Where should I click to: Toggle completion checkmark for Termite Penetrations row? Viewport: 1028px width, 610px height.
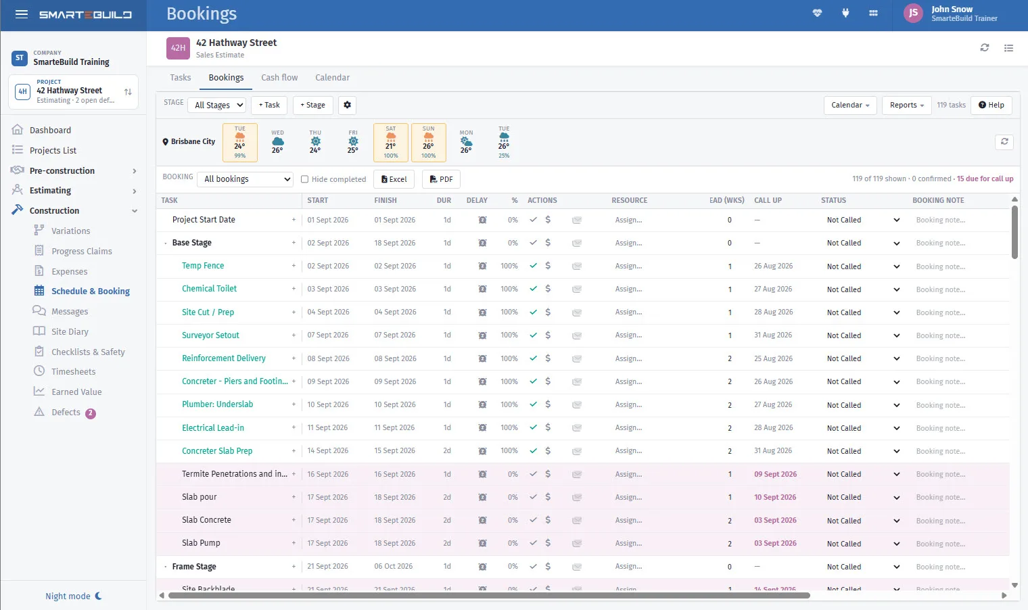pyautogui.click(x=533, y=474)
